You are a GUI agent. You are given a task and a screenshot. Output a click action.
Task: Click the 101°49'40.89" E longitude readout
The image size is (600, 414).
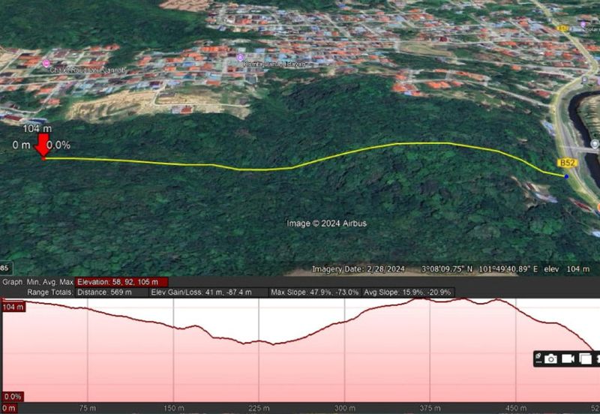[x=508, y=269]
